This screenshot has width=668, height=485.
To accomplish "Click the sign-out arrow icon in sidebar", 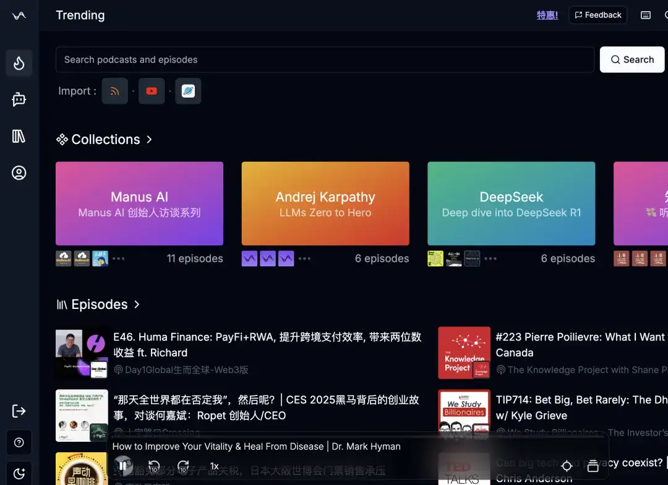I will pyautogui.click(x=19, y=411).
